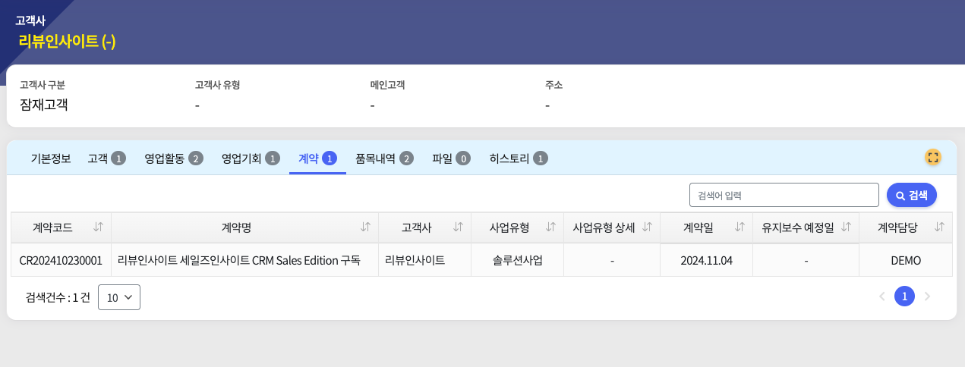Screen dimensions: 965x367
Task: Sort by 계약코드 column arrows
Action: coord(98,227)
